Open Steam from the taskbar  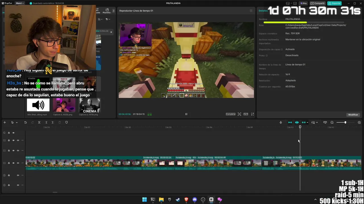[178, 199]
